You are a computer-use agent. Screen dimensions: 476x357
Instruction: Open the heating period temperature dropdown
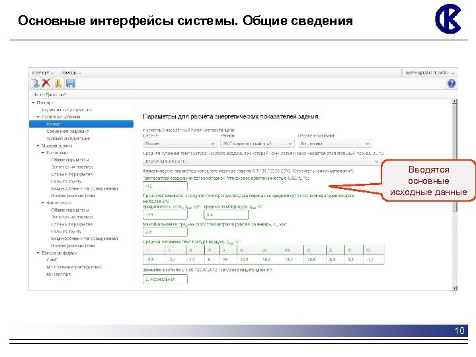(x=262, y=161)
